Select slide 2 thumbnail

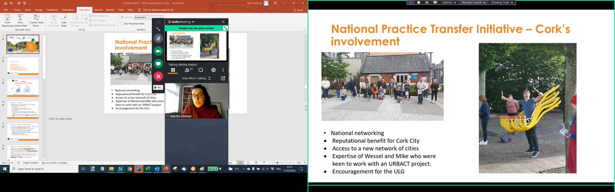[x=22, y=66]
